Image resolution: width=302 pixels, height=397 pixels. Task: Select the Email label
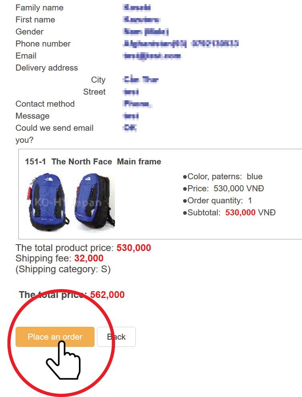click(26, 56)
